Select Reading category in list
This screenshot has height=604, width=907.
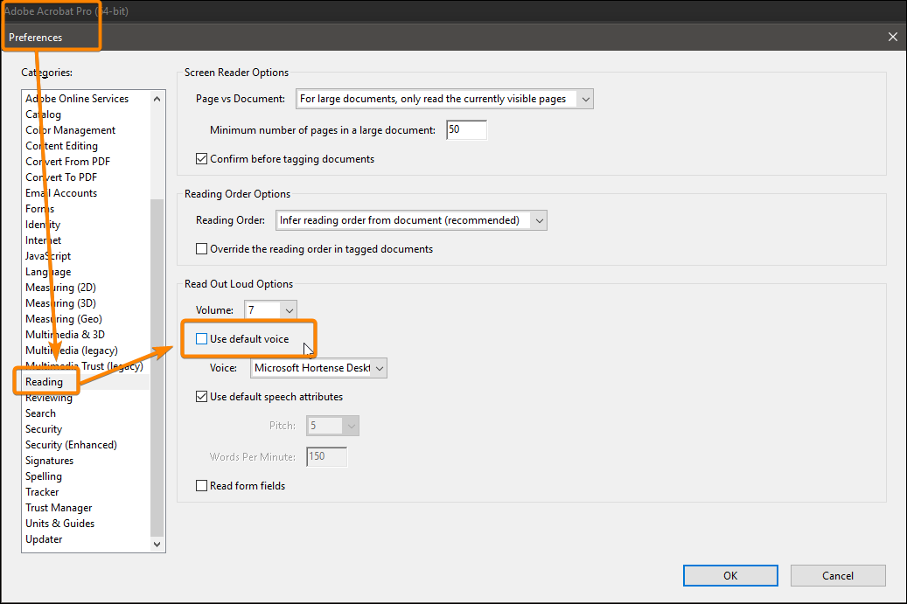pyautogui.click(x=45, y=382)
